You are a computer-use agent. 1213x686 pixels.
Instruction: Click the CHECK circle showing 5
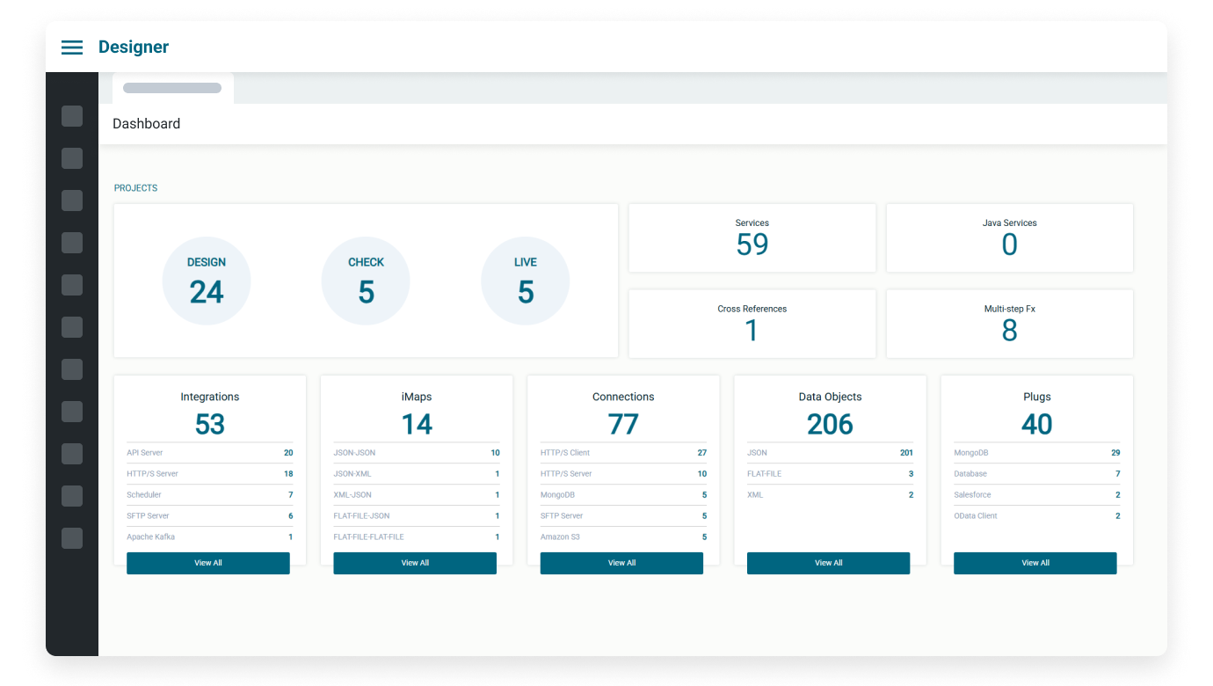tap(366, 281)
